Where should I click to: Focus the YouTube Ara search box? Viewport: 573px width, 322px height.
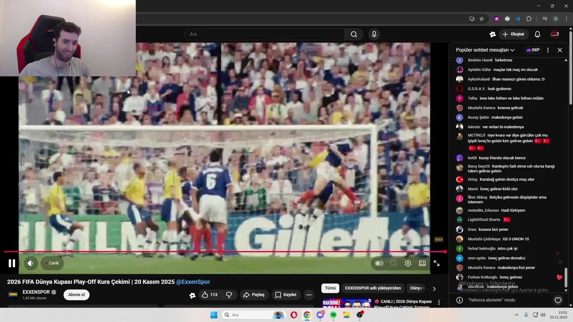265,34
